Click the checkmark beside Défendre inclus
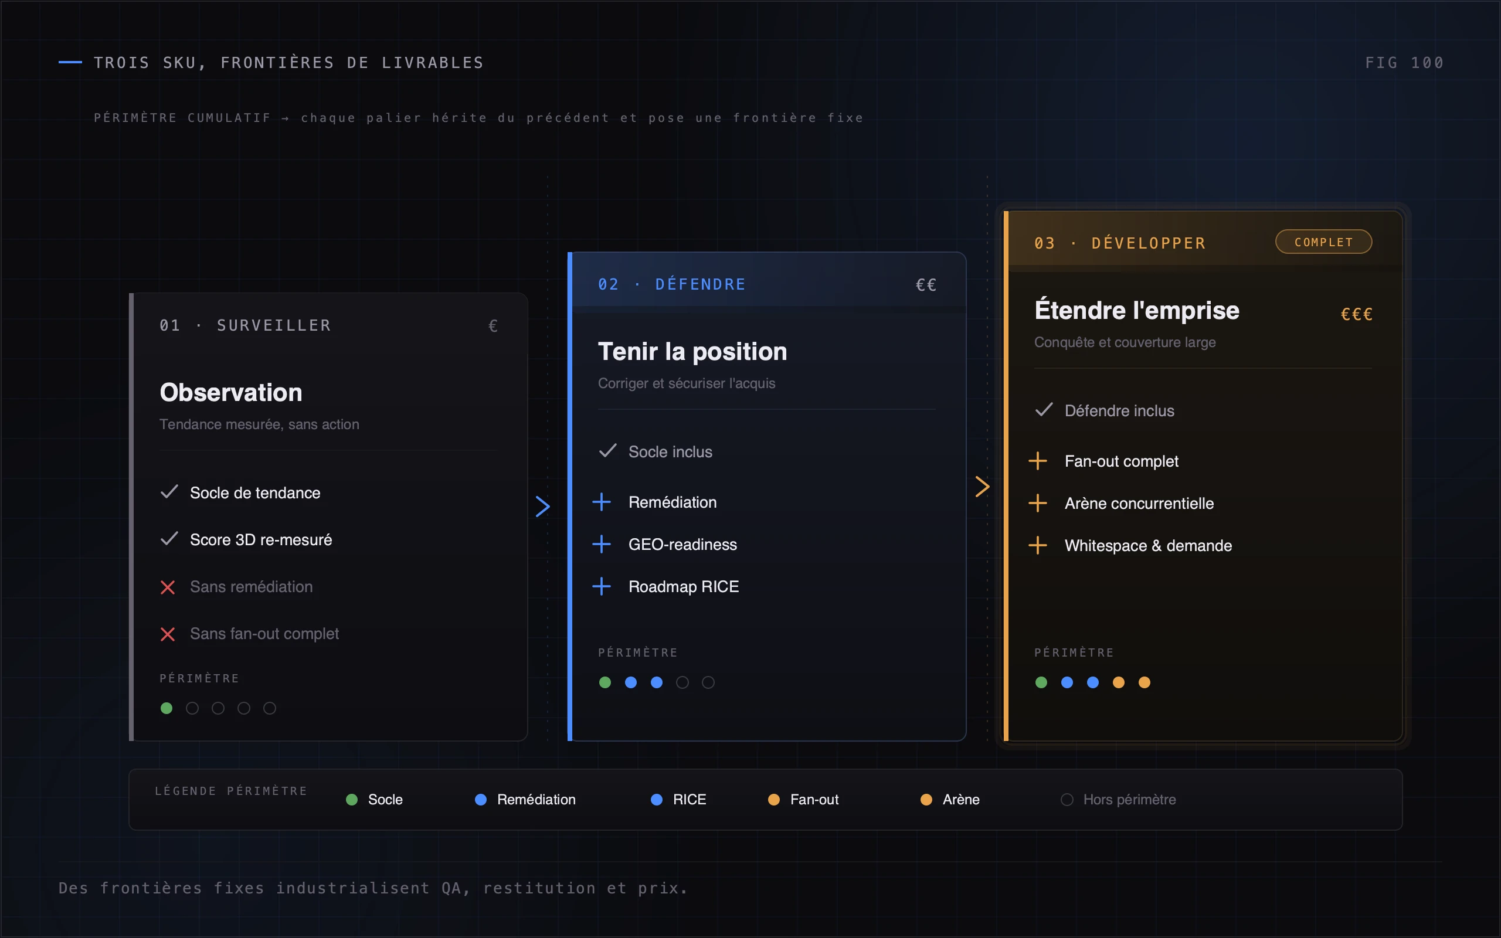 tap(1044, 409)
